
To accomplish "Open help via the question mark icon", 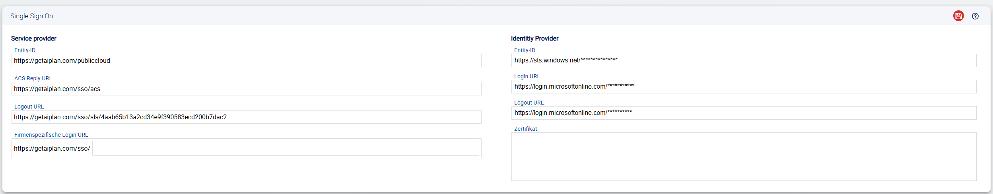I will coord(975,16).
